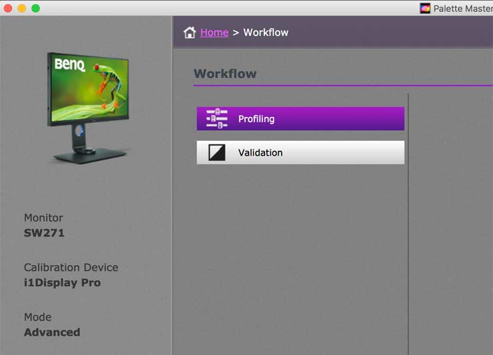Click the i1Display Pro calibration device label
This screenshot has height=355, width=493.
tap(62, 283)
